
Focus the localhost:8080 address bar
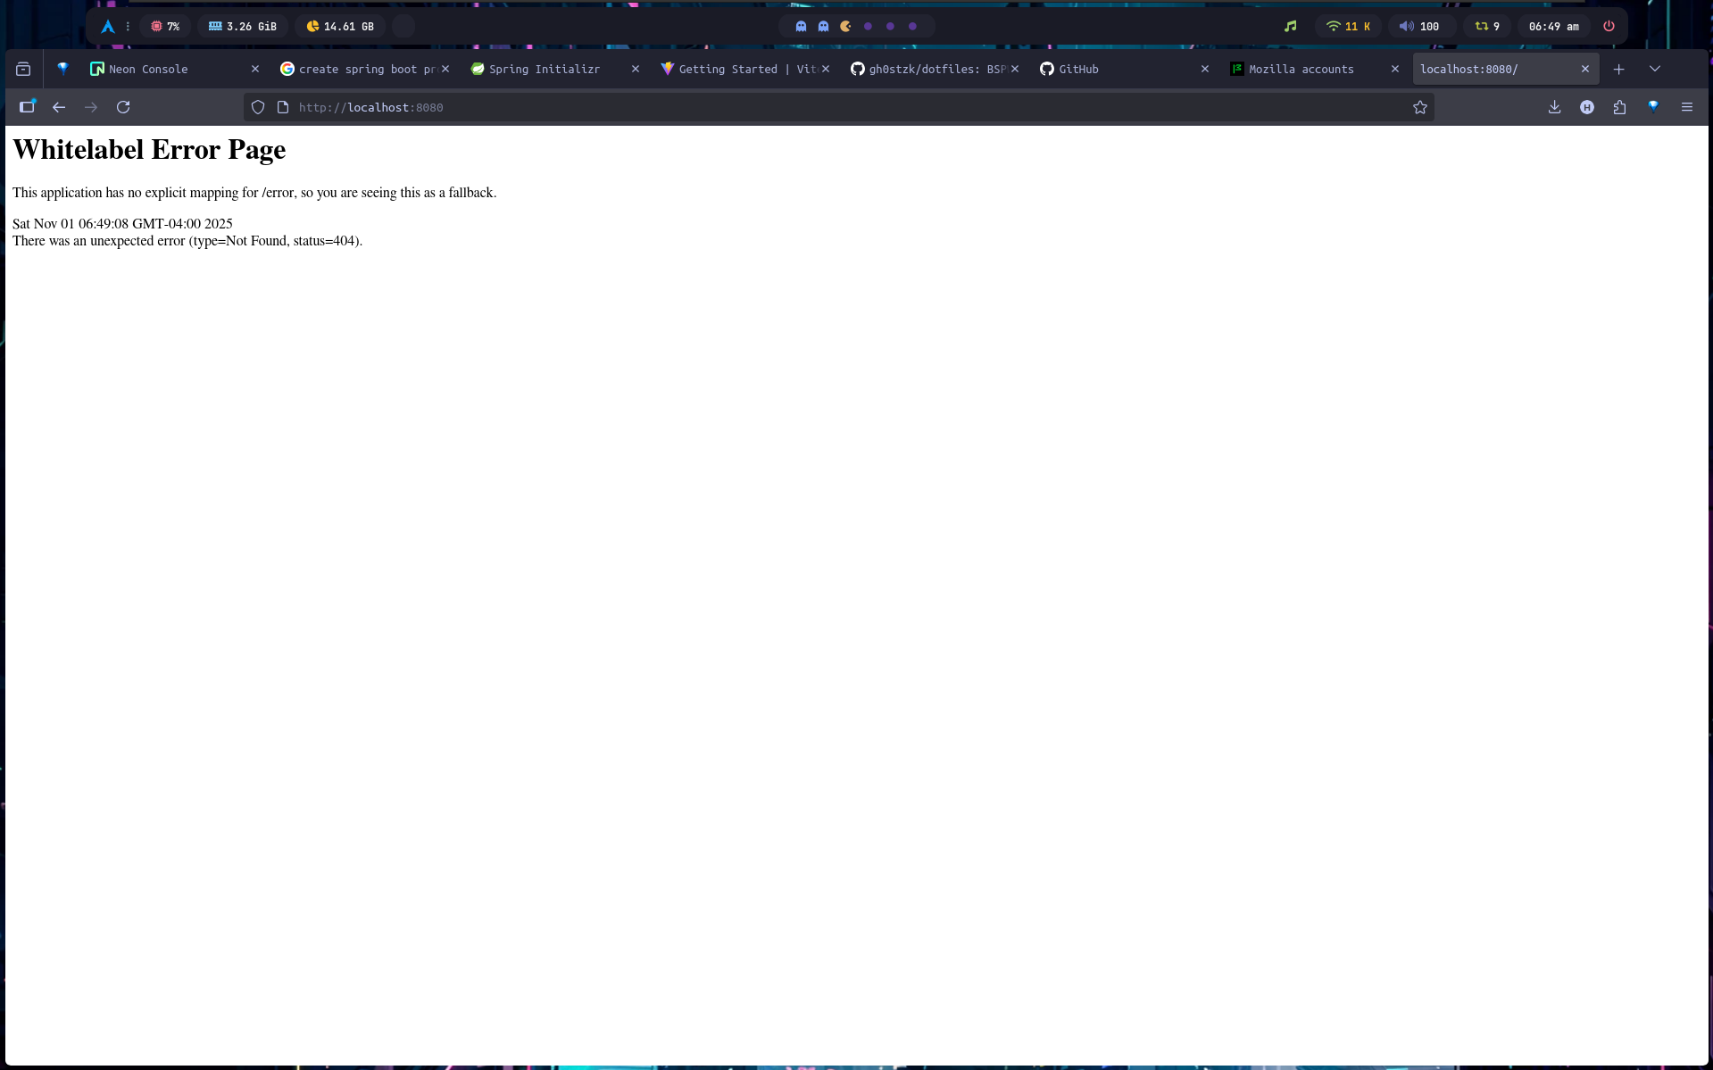point(803,107)
